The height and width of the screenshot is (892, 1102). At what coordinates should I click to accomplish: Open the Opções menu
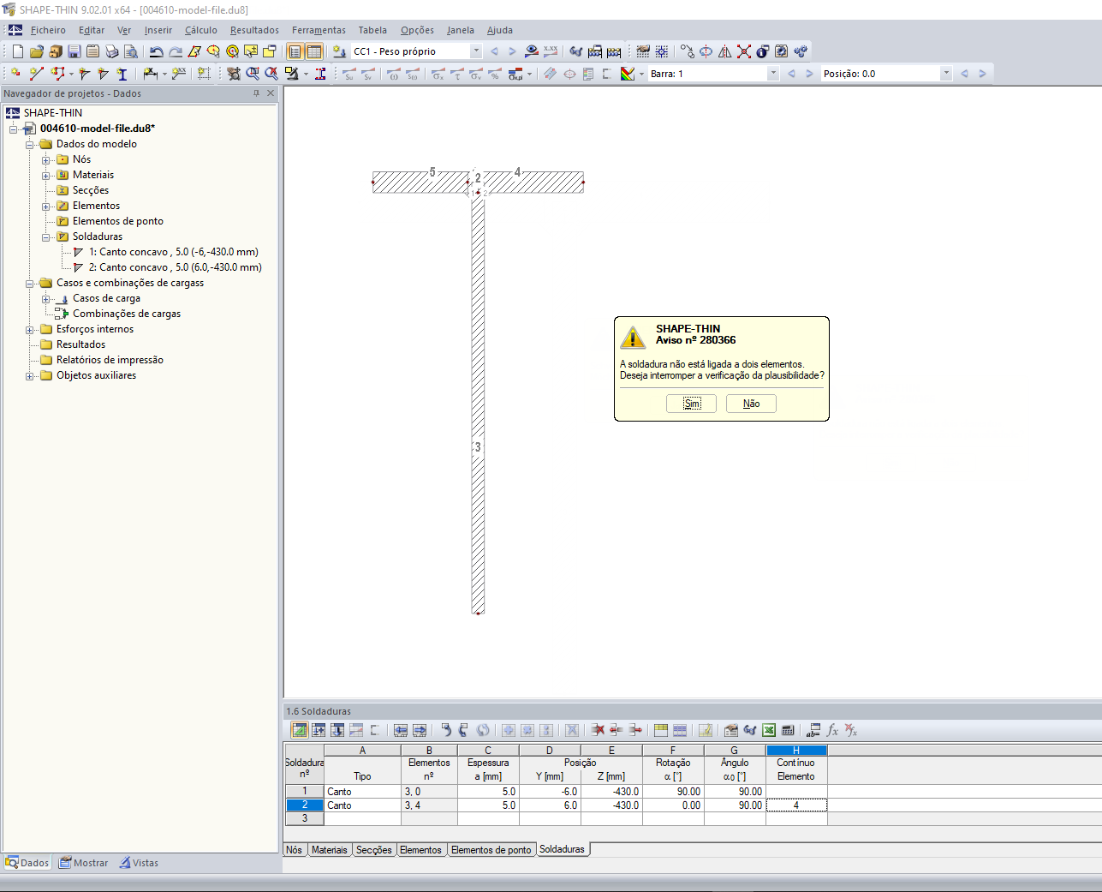[x=417, y=30]
